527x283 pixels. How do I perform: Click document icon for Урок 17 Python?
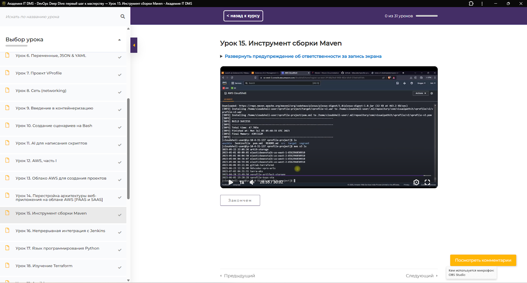[7, 248]
